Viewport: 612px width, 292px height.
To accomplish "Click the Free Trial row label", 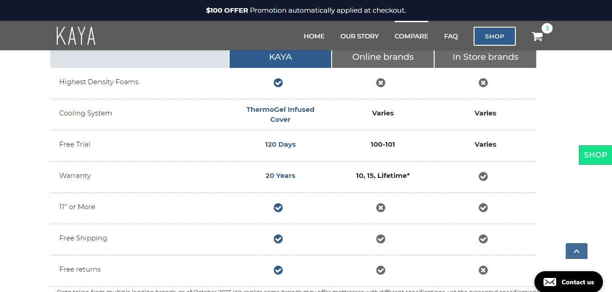I will (x=75, y=144).
